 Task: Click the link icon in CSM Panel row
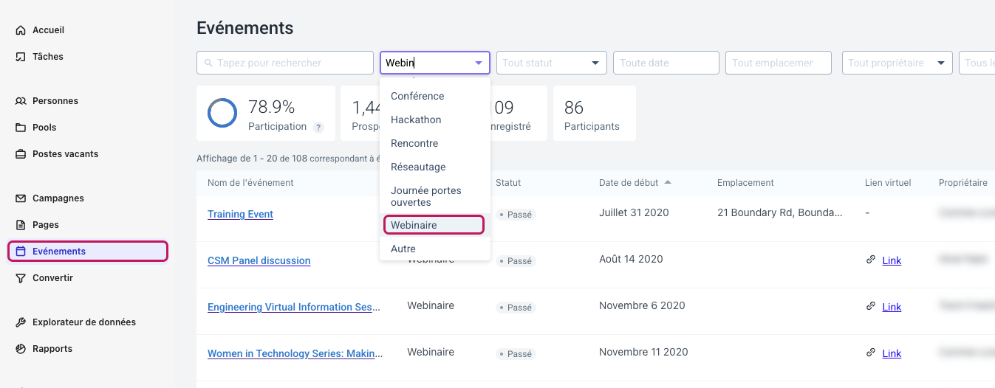[x=871, y=260]
